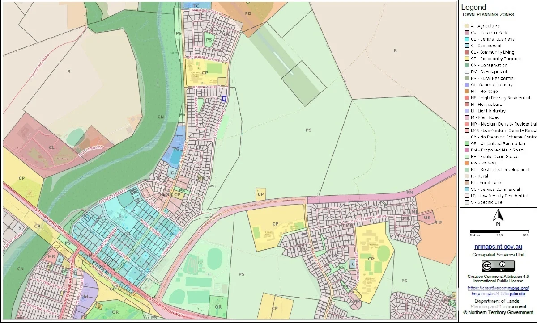Viewport: 537px width, 323px height.
Task: Click the 'PS - Public Open Space' legend label
Action: pyautogui.click(x=494, y=157)
